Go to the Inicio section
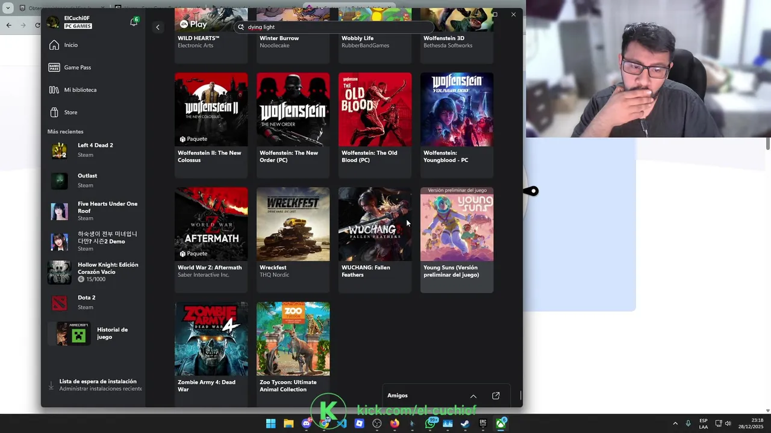Viewport: 771px width, 433px height. coord(71,45)
